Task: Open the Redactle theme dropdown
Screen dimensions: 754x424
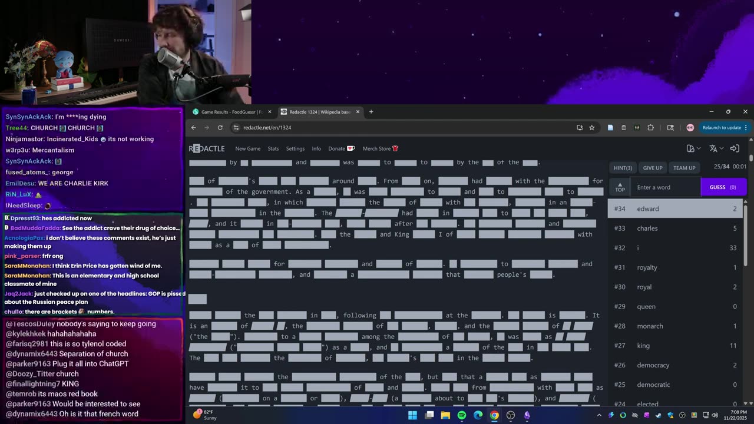Action: click(694, 148)
